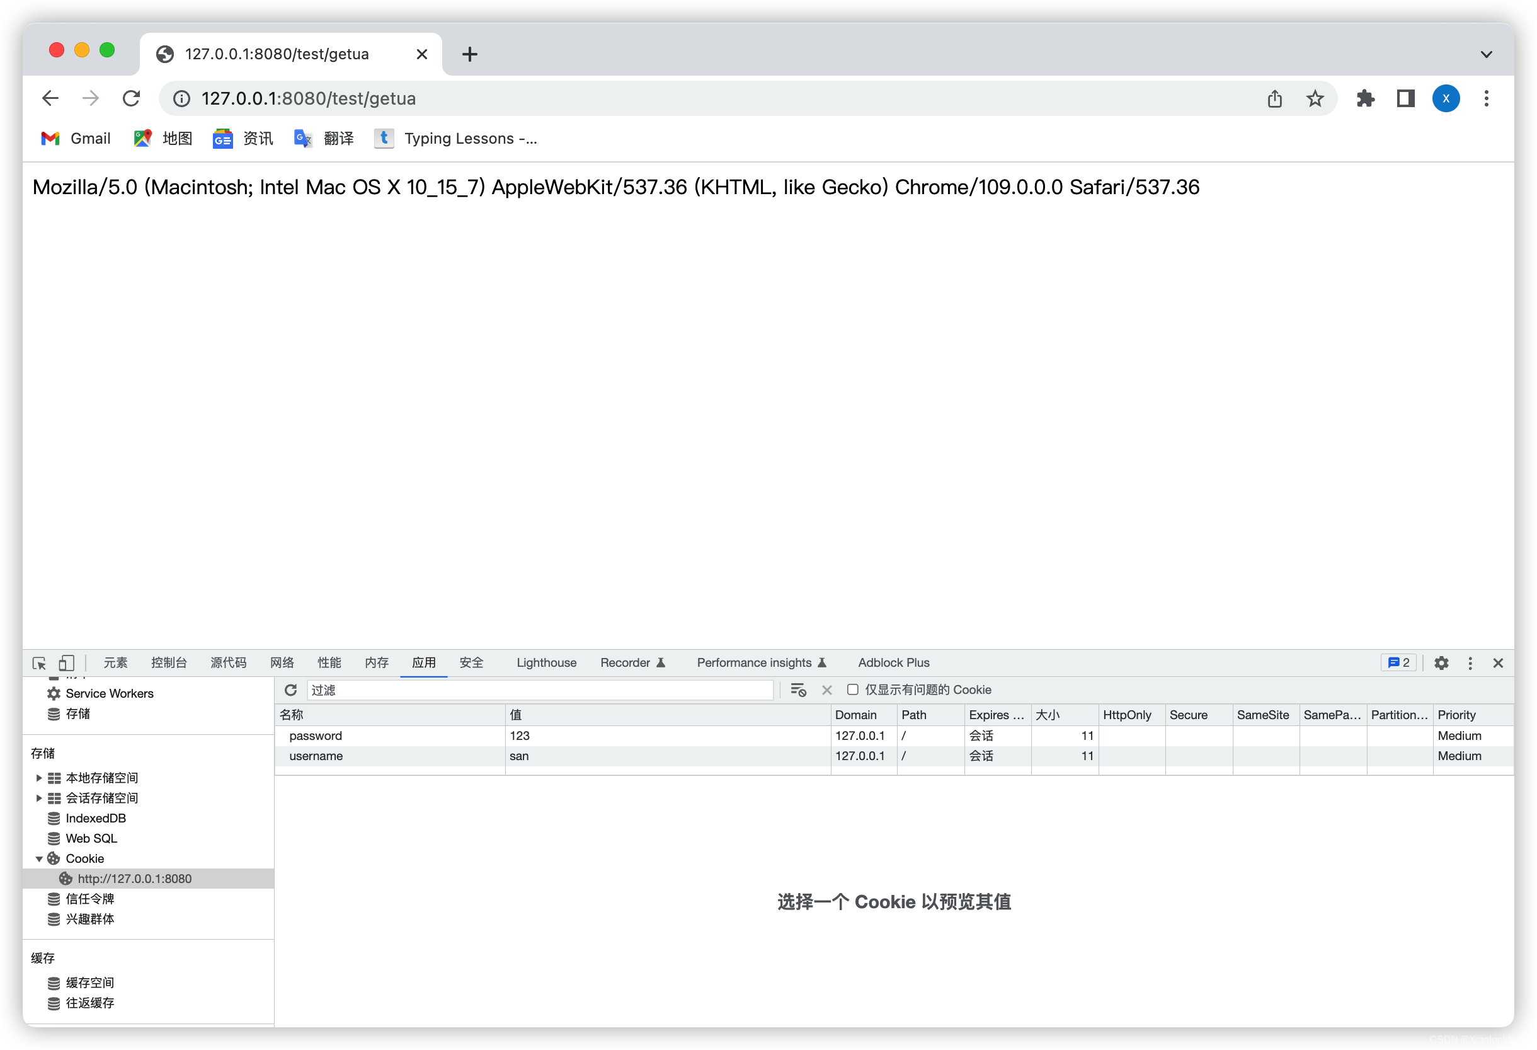Focus the 过滤 cookie filter field
The image size is (1537, 1050).
pyautogui.click(x=540, y=690)
